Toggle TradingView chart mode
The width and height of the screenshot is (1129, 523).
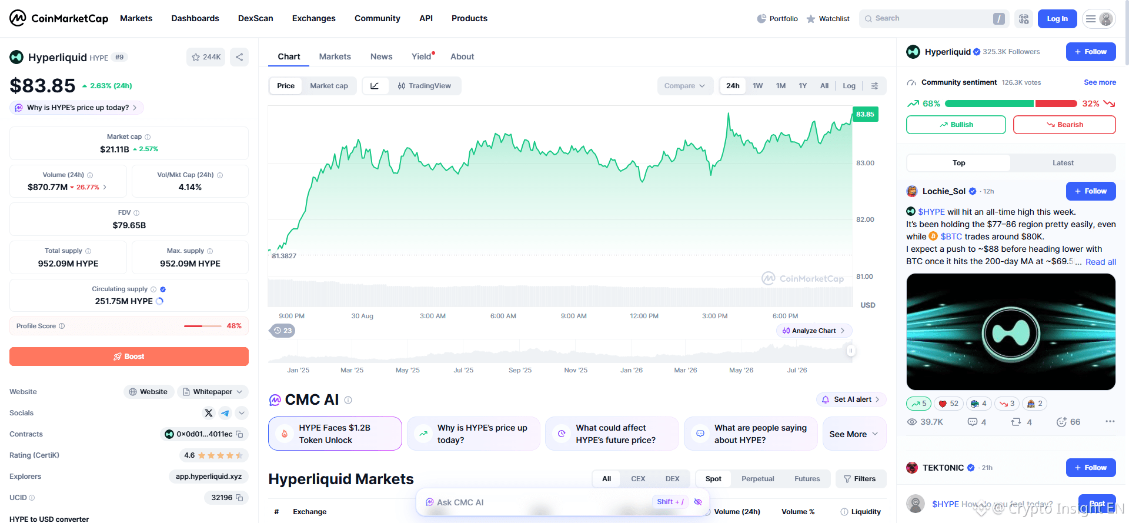click(425, 86)
